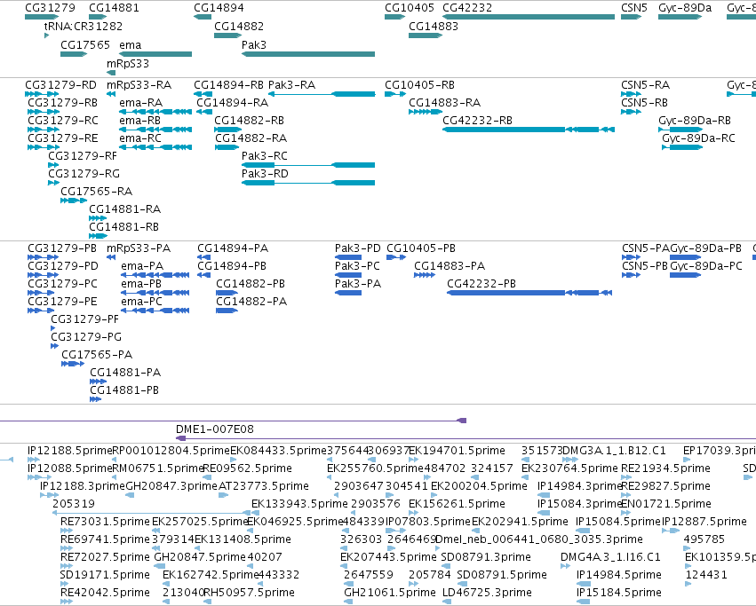Select the LD46725.3prime EST label
The height and width of the screenshot is (606, 756).
[x=487, y=592]
